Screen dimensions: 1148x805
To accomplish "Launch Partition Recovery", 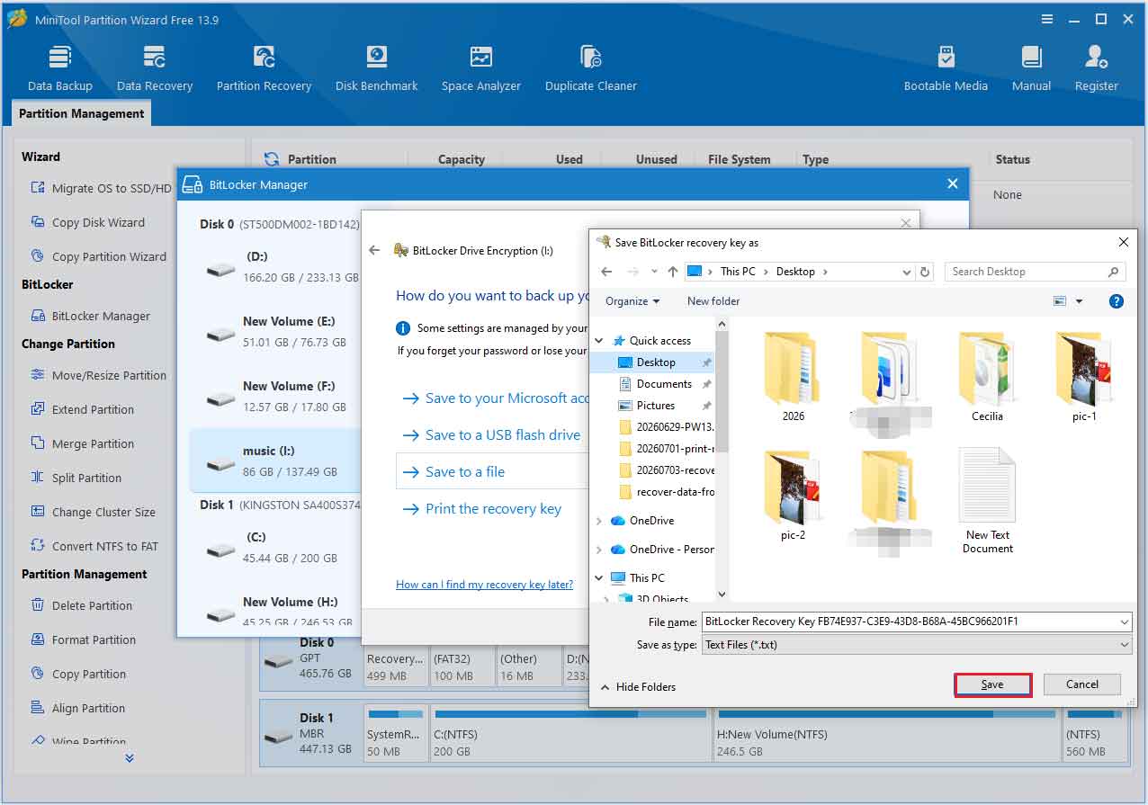I will coord(264,69).
